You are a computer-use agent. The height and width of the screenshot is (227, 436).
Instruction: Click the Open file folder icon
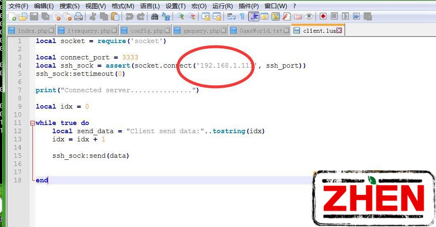(x=23, y=16)
